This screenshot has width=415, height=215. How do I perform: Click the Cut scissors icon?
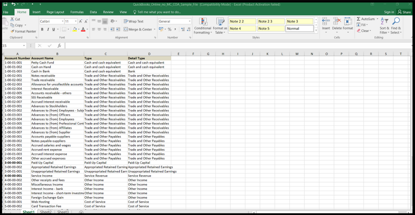pos(12,19)
